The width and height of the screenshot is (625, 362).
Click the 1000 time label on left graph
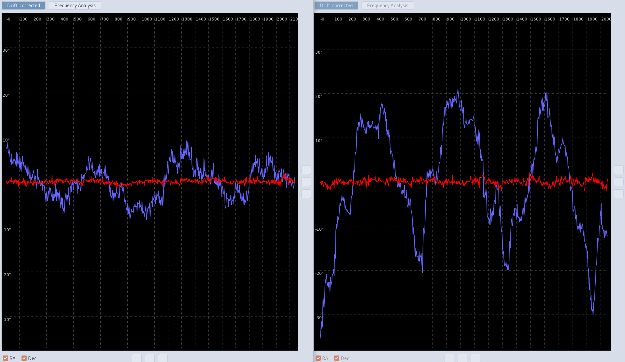[x=147, y=19]
